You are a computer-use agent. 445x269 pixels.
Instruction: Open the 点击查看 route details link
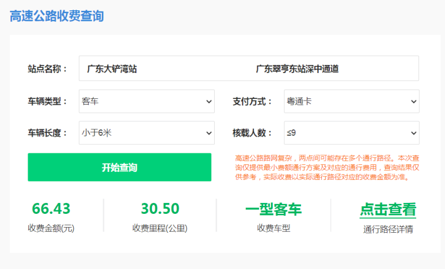388,209
